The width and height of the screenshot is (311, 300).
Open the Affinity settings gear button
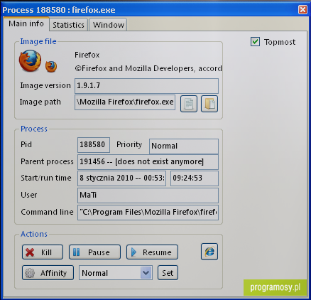tap(48, 273)
